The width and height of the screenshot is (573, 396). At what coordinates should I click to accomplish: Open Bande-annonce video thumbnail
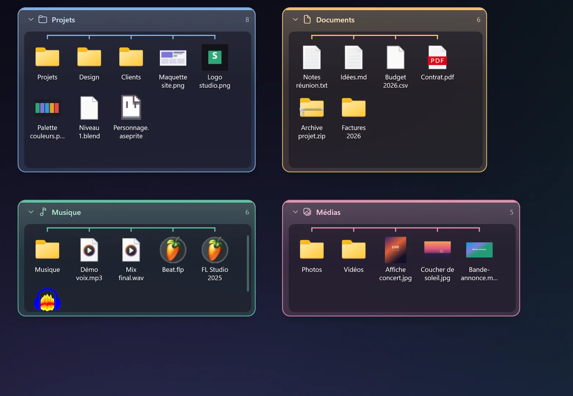(x=479, y=250)
